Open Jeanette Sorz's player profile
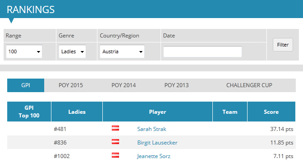This screenshot has height=168, width=303. coord(154,156)
